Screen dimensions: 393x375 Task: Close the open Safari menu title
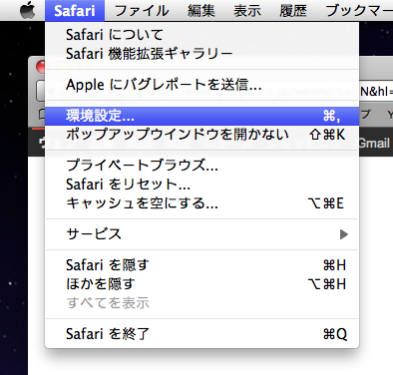(75, 11)
